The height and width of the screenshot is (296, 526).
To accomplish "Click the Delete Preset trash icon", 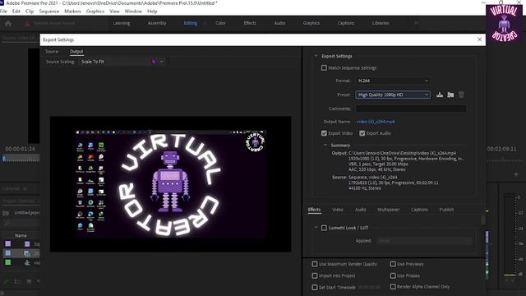I will pos(461,95).
